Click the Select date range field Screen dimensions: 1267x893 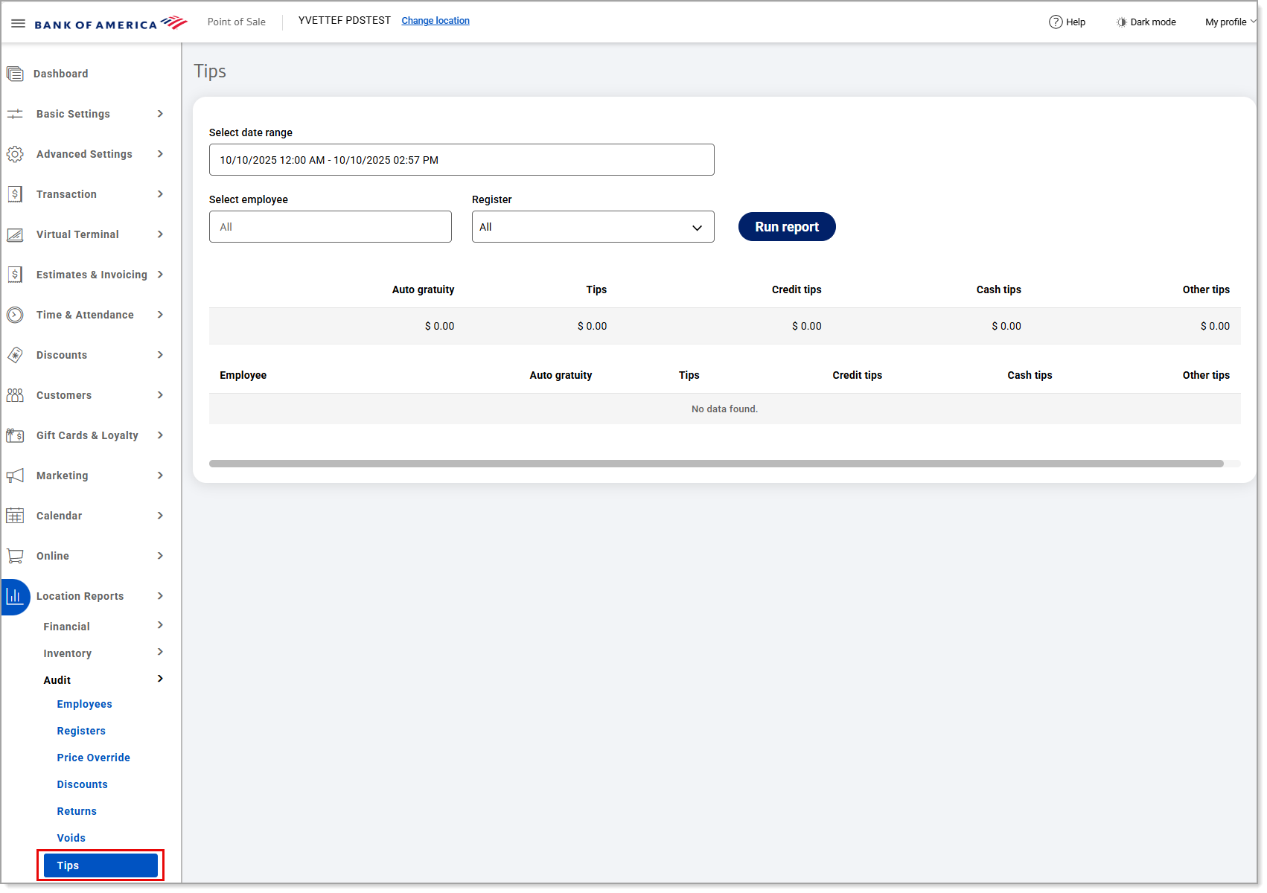pos(461,160)
